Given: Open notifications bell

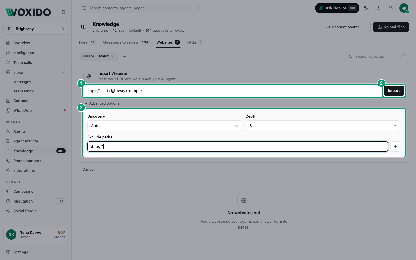Looking at the screenshot, I should click(391, 8).
